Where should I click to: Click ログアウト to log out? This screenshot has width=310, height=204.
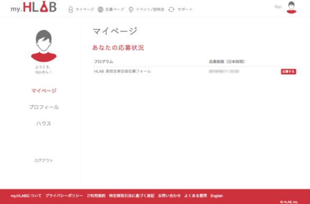pyautogui.click(x=44, y=160)
